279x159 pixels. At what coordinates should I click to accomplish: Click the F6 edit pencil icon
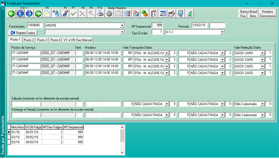(x=65, y=14)
